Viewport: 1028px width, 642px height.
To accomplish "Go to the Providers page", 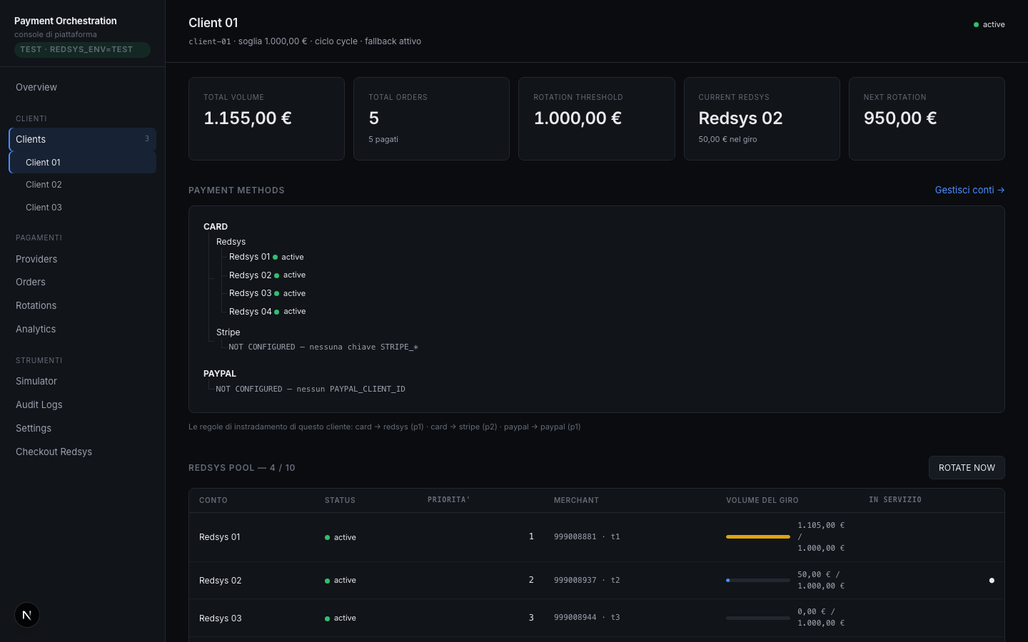I will pos(82,259).
